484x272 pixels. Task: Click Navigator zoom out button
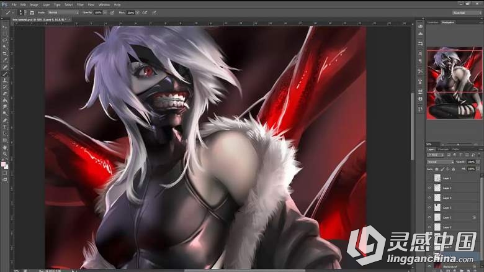(x=443, y=145)
